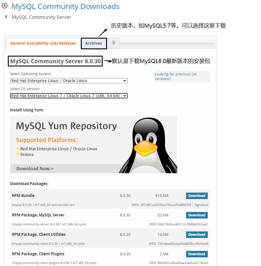Viewport: 261px width, 266px height.
Task: Switch to General Availability (GA) Releases tab
Action: pos(43,43)
